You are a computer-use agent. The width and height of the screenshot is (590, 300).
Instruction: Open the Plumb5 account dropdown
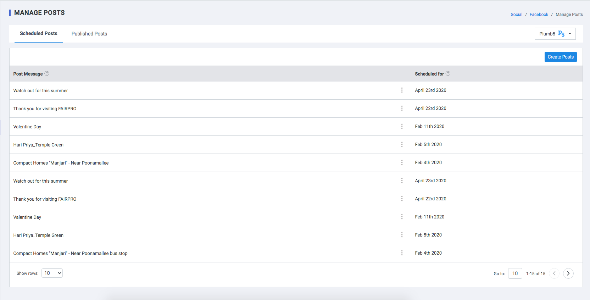click(555, 34)
